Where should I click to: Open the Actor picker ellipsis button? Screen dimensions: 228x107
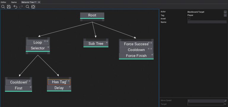(x=225, y=12)
